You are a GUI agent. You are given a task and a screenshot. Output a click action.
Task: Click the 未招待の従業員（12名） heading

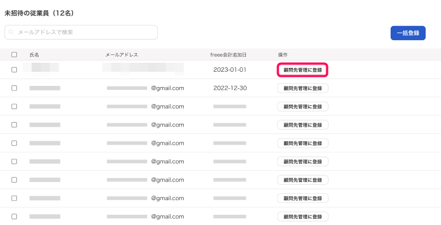tap(40, 13)
